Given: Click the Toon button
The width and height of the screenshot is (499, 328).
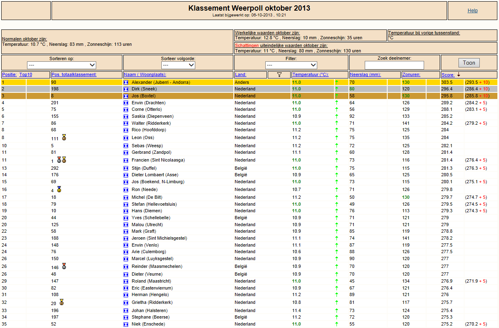Looking at the screenshot, I should tap(469, 63).
